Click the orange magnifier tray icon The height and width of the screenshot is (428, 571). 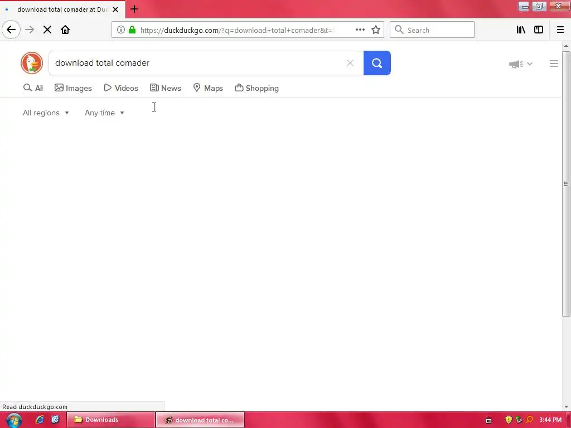point(530,420)
